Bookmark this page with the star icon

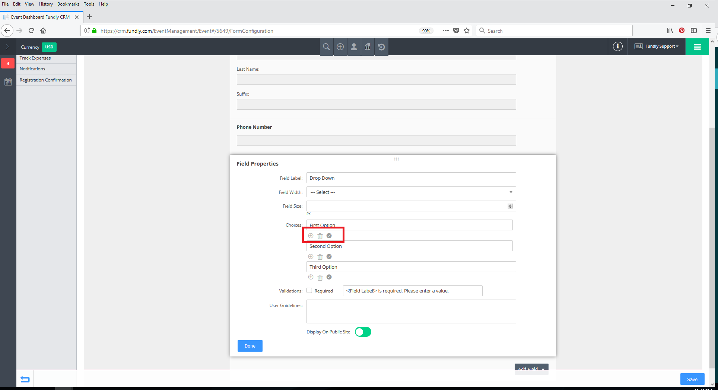coord(467,31)
